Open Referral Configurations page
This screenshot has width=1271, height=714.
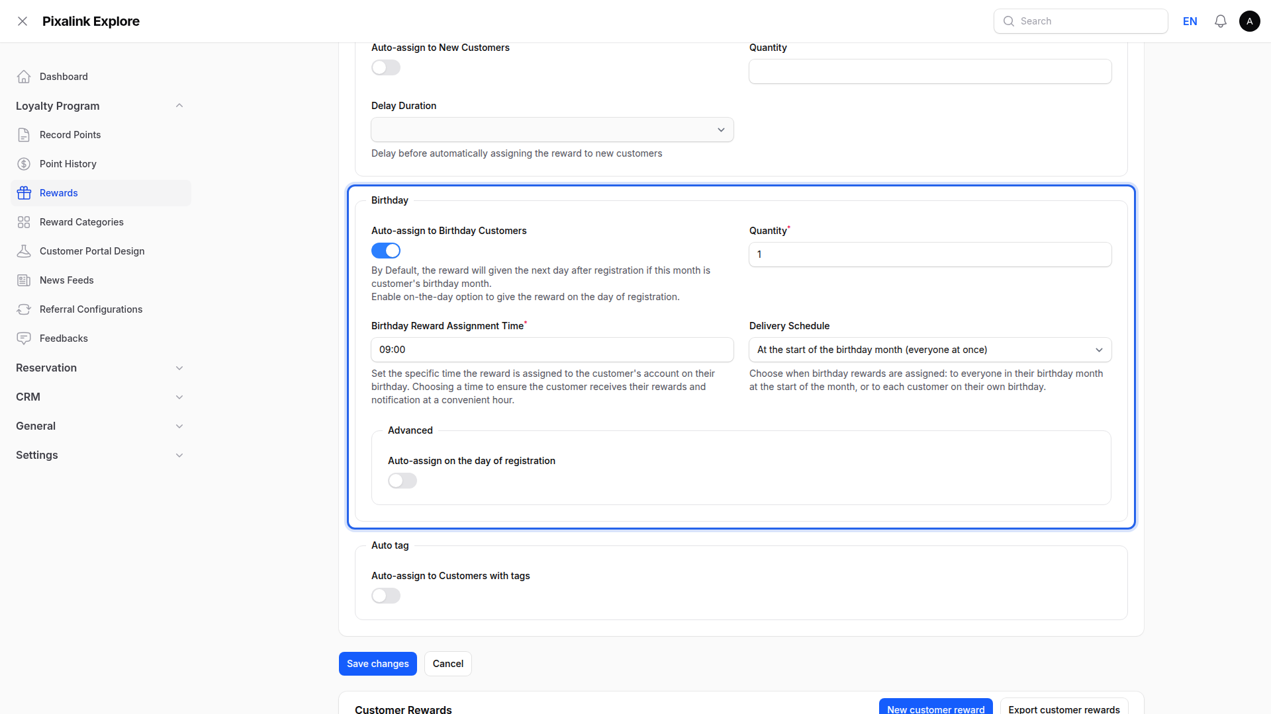click(x=101, y=309)
